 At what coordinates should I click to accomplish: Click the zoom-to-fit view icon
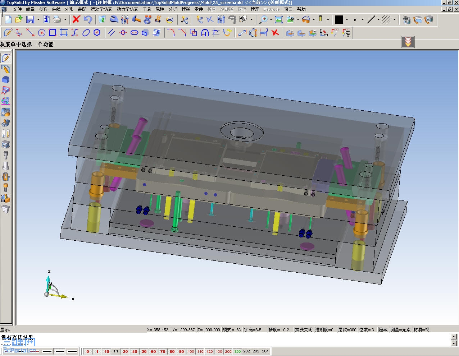coord(278,19)
